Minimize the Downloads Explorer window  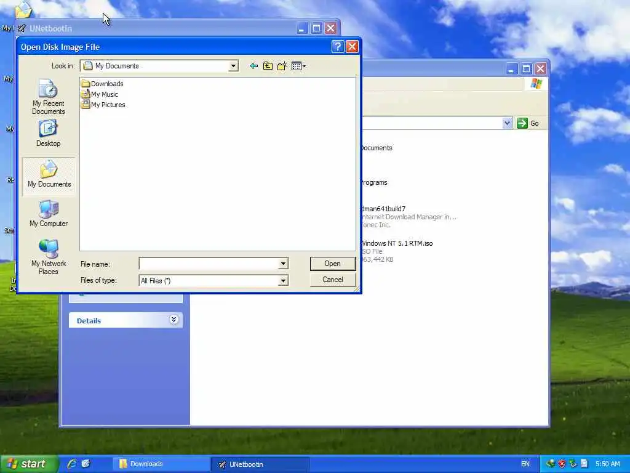coord(511,69)
